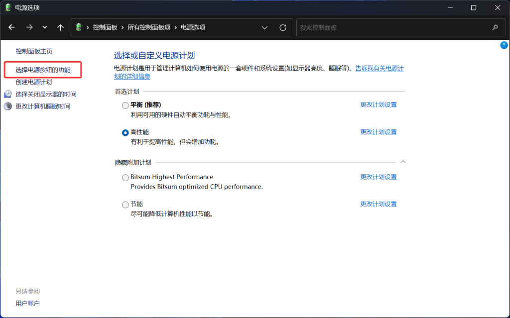
Task: Expand chevron before 控制面板 breadcrumb
Action: (x=88, y=28)
